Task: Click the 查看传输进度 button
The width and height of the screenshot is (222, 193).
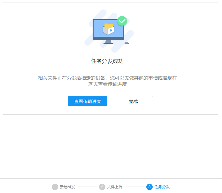Action: [x=88, y=101]
